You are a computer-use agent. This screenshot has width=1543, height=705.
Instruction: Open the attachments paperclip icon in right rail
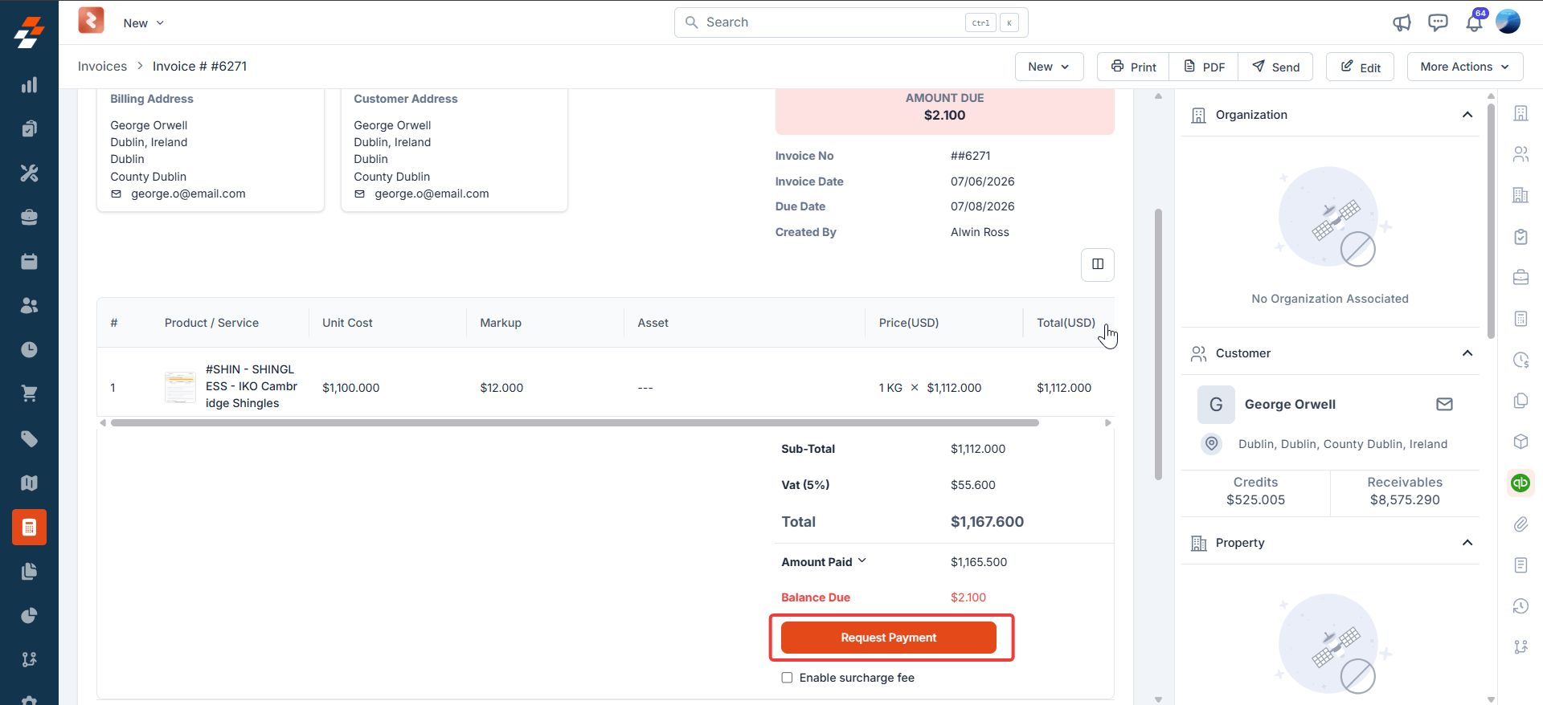click(1520, 524)
